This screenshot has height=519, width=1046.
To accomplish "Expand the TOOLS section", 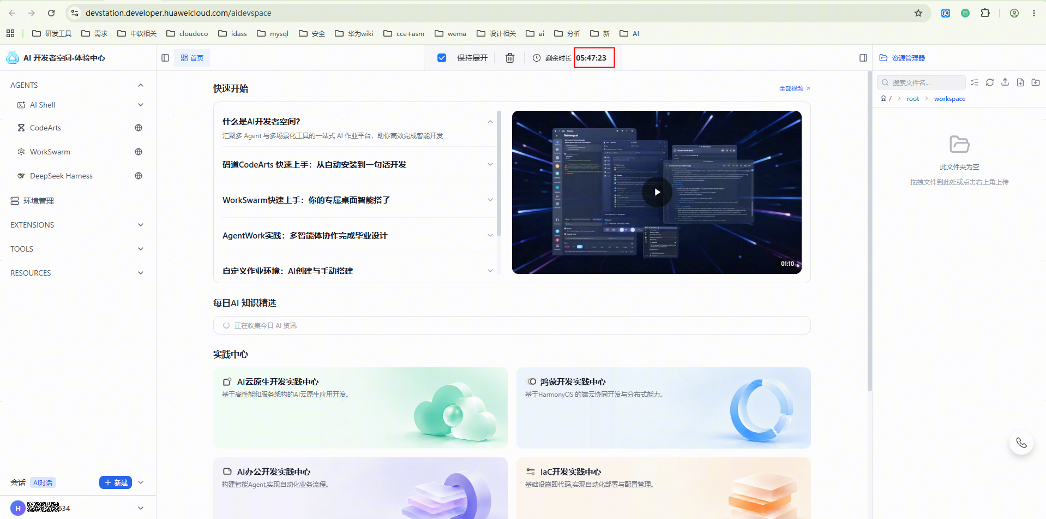I will pos(141,249).
